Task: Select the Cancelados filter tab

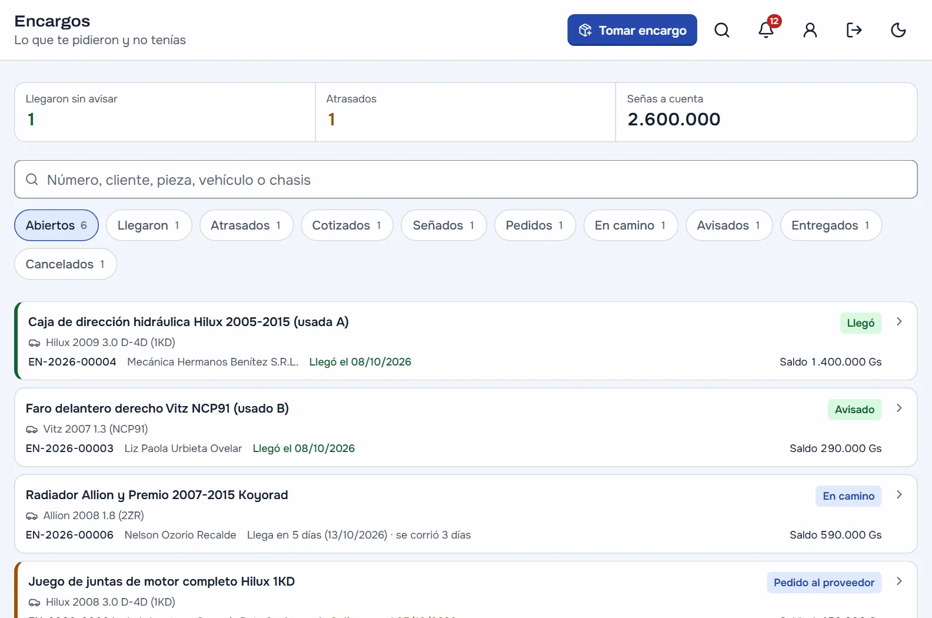Action: [65, 264]
